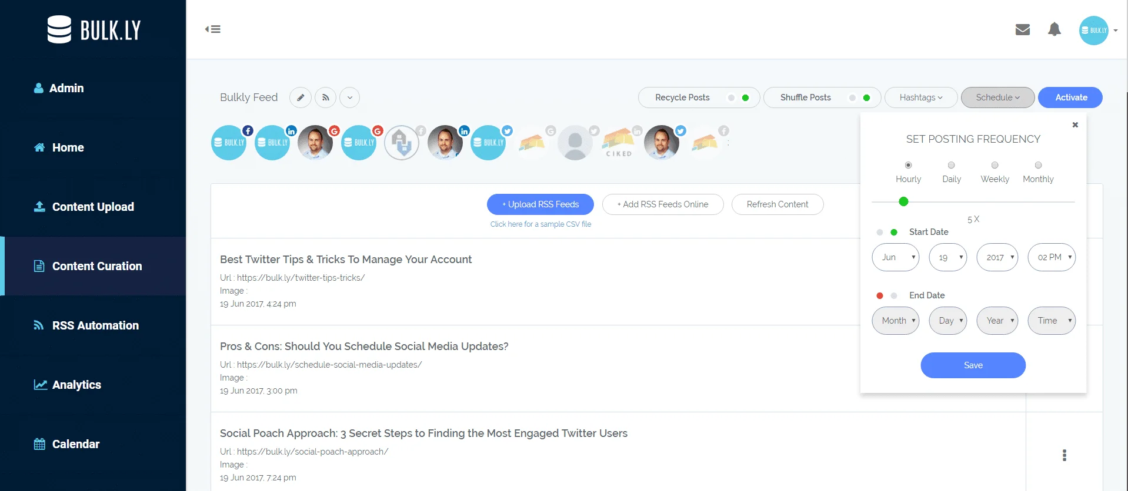
Task: Open the sample CSV file link
Action: point(540,224)
